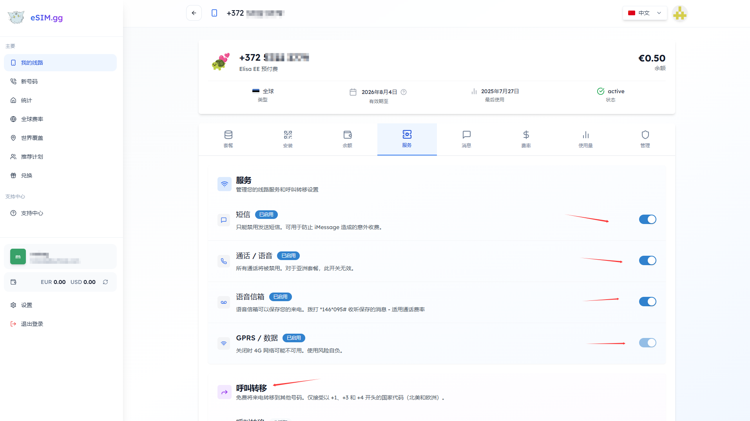Open the 管理 shield tab

click(x=645, y=139)
